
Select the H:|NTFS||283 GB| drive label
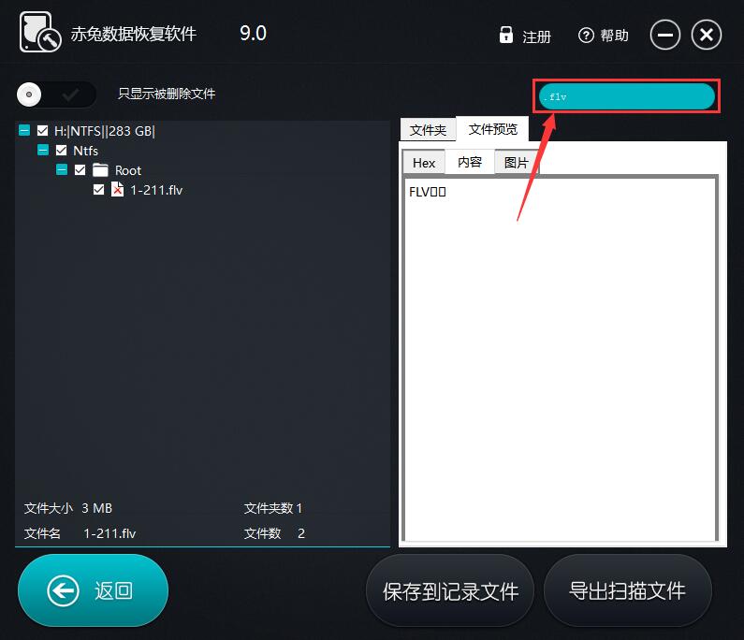[105, 131]
